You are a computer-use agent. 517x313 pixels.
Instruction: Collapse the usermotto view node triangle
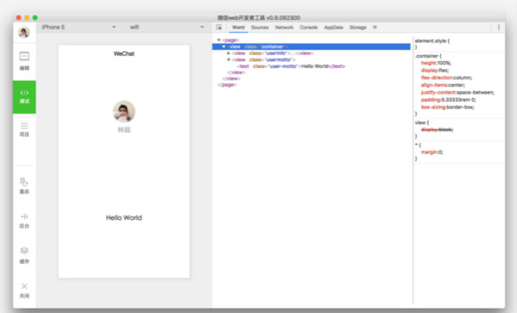(228, 59)
